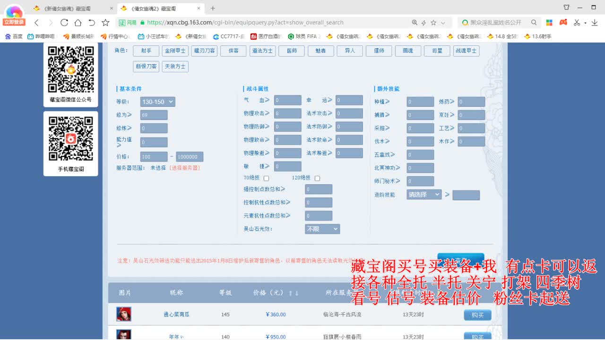Open the red gamepad game center icon
The width and height of the screenshot is (605, 340).
pyautogui.click(x=563, y=22)
